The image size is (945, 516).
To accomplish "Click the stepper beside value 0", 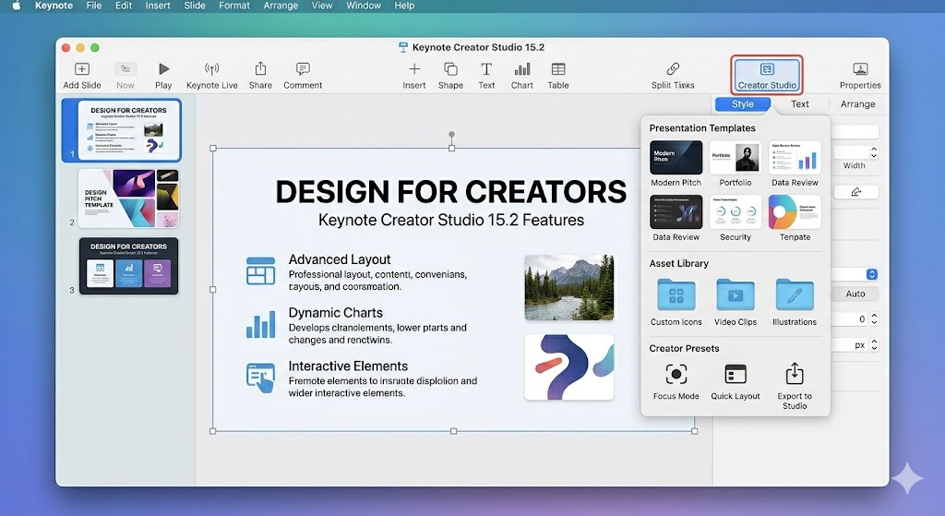I will pyautogui.click(x=874, y=318).
